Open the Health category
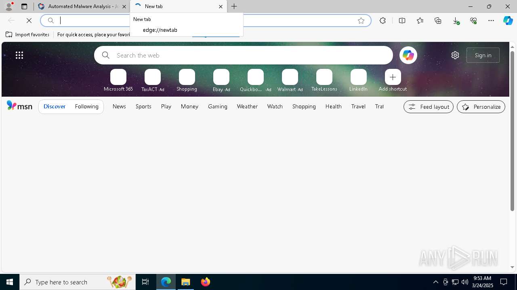517x290 pixels. click(x=334, y=106)
